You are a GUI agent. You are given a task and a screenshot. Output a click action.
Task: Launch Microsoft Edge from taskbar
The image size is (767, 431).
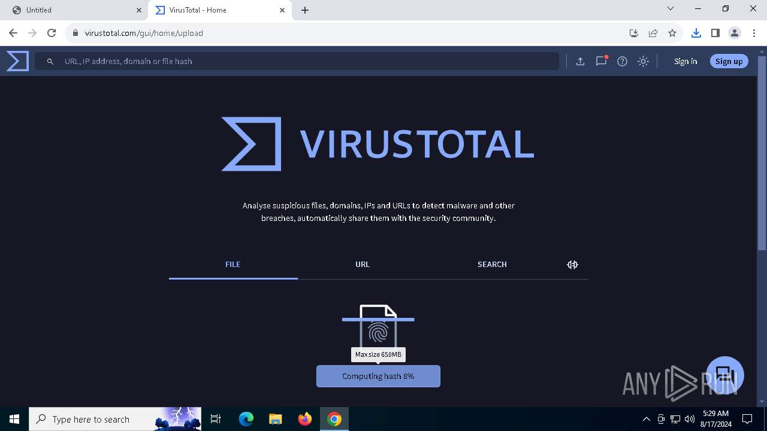(246, 419)
